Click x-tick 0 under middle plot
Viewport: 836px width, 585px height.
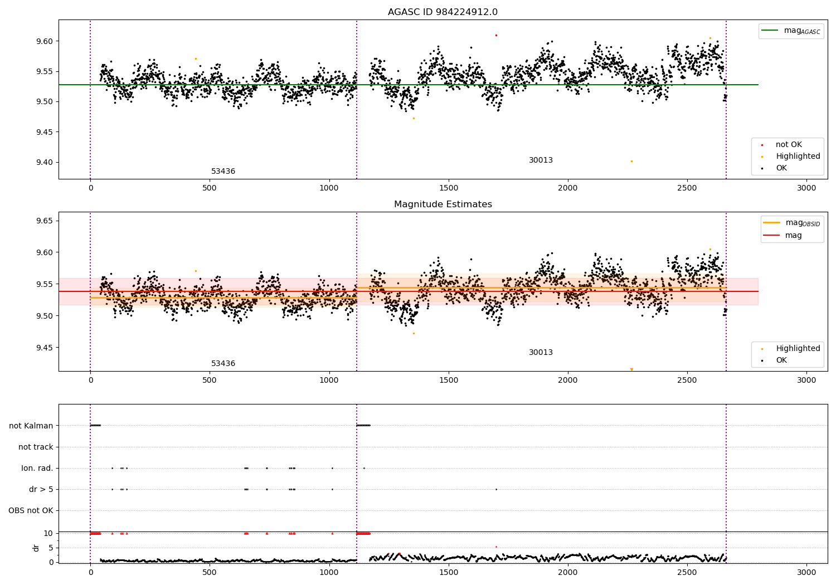pyautogui.click(x=90, y=381)
